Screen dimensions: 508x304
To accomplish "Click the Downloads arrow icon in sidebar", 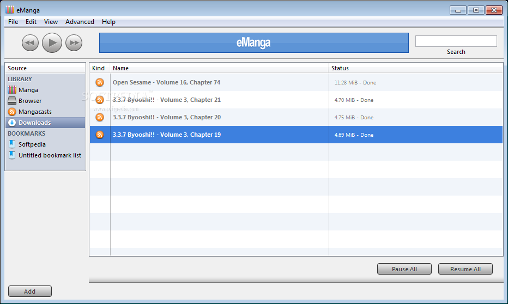I will [12, 123].
